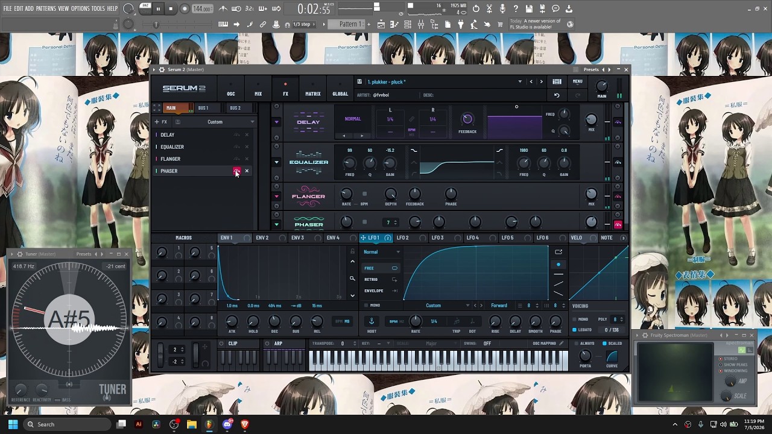Open the LFO shape export icon
Screen dimensions: 772x434
pyautogui.click(x=558, y=252)
